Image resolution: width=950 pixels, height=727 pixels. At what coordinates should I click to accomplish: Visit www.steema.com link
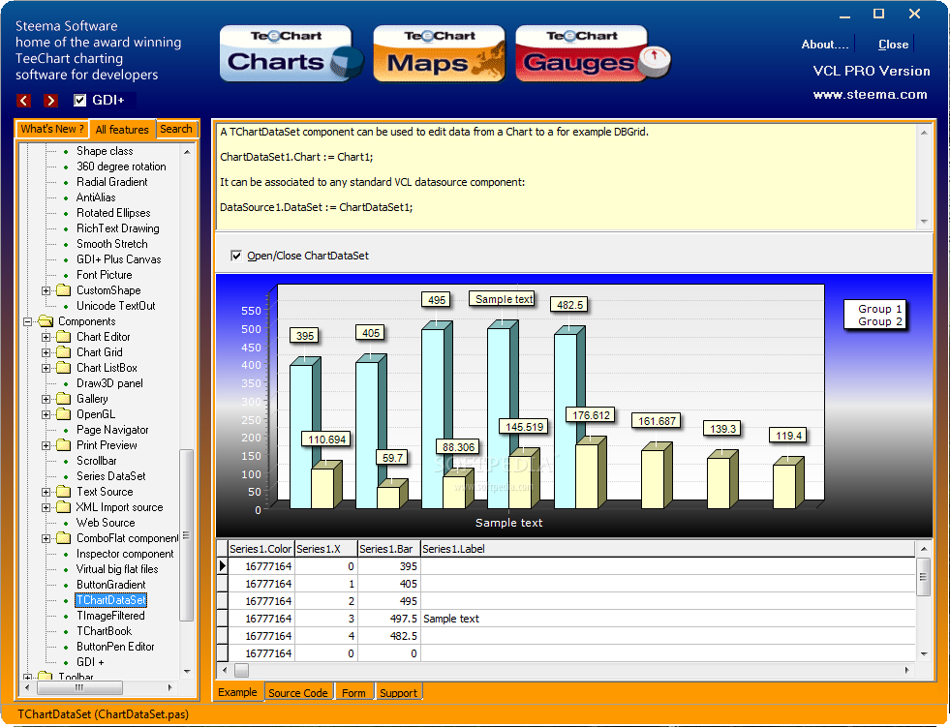(870, 95)
